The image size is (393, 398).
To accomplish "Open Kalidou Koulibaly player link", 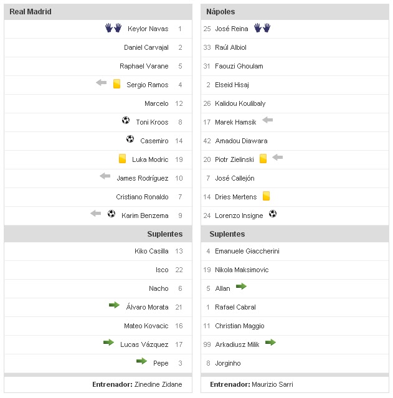I will (x=240, y=103).
